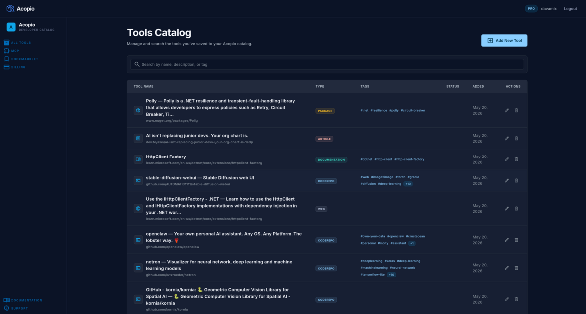Open the www.nuget.org/packages/Polly URL
This screenshot has width=586, height=314.
(x=172, y=121)
